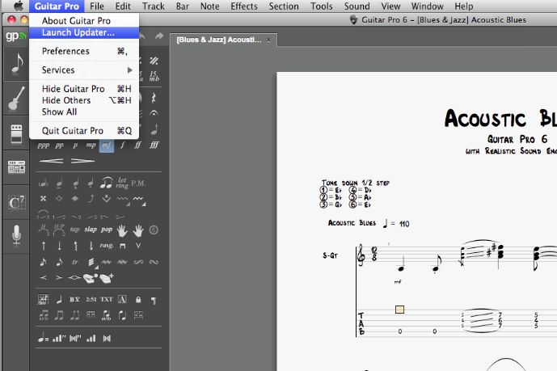
Task: Select the ff dynamic marking
Action: click(137, 145)
